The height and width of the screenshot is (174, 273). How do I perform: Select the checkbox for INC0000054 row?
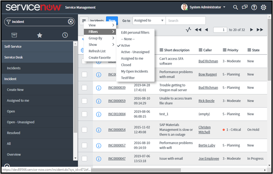84,130
